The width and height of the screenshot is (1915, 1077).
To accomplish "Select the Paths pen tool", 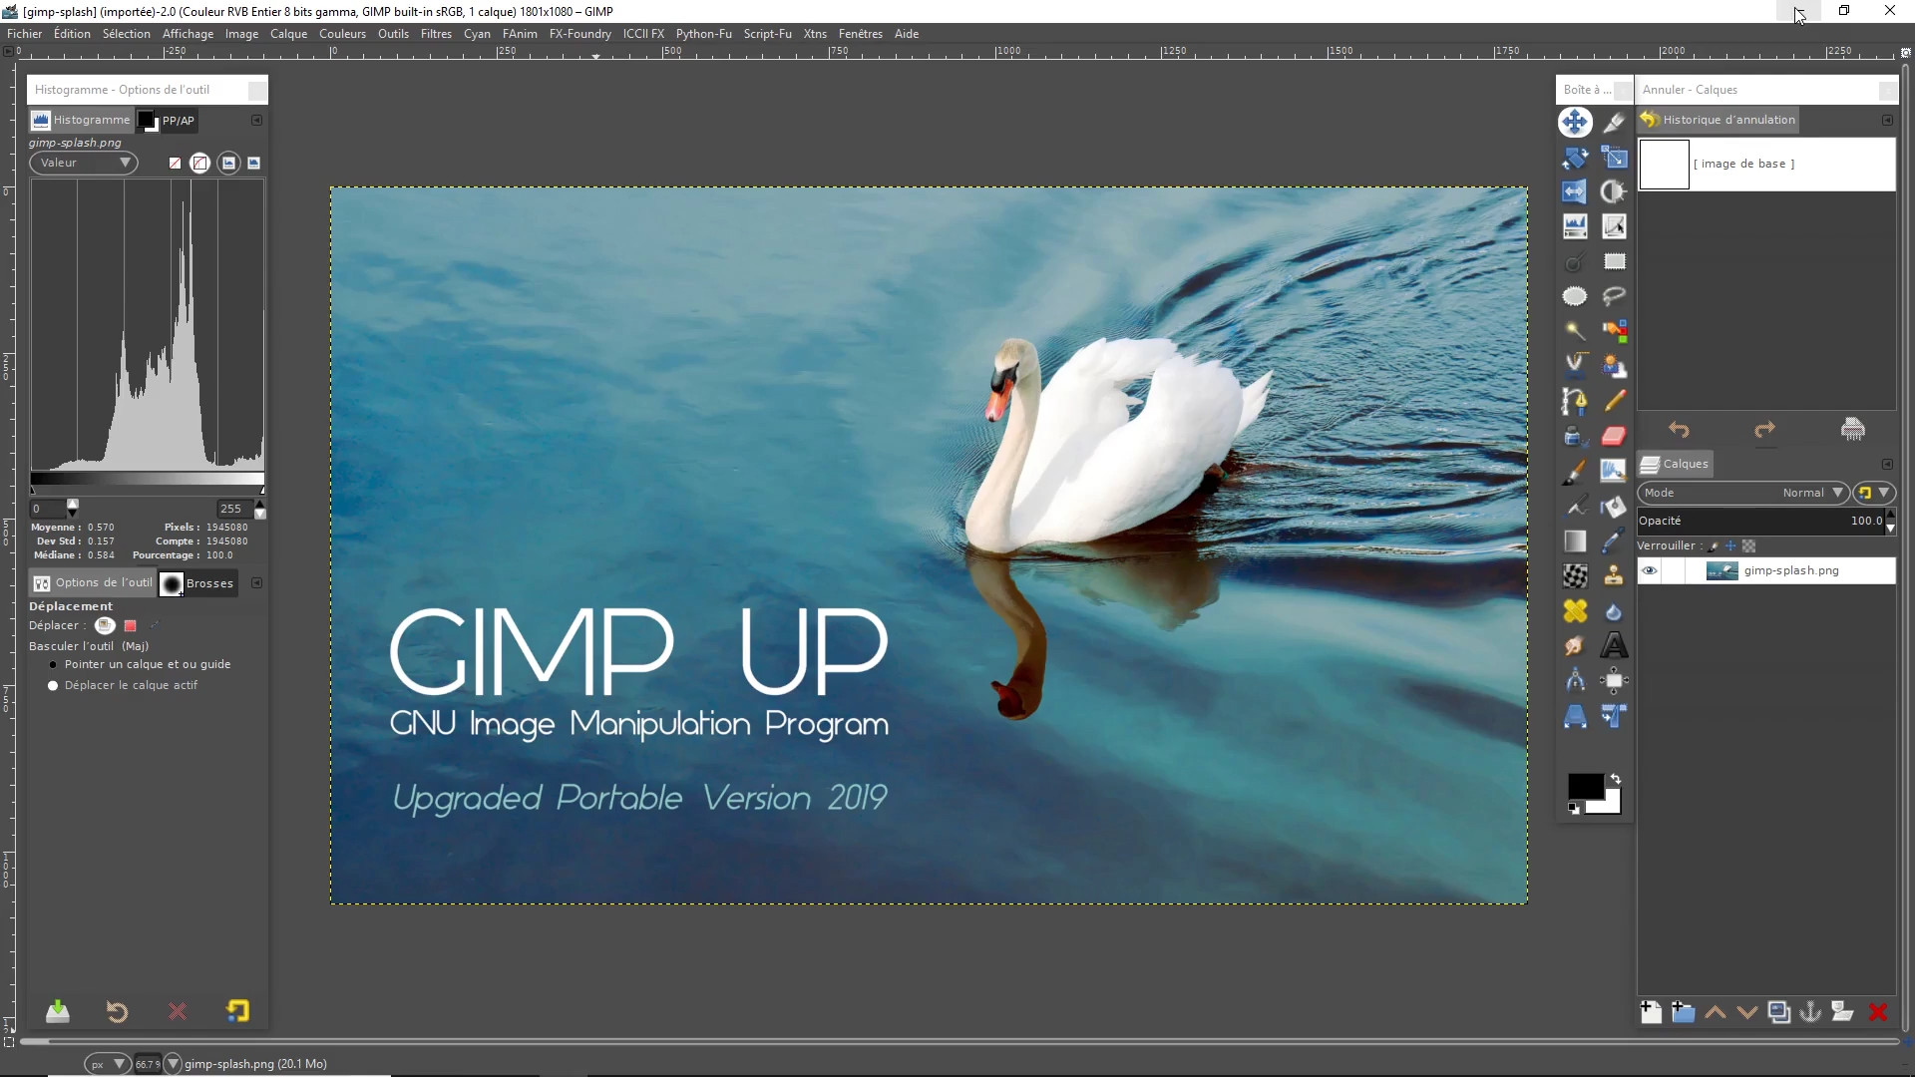I will tap(1575, 401).
